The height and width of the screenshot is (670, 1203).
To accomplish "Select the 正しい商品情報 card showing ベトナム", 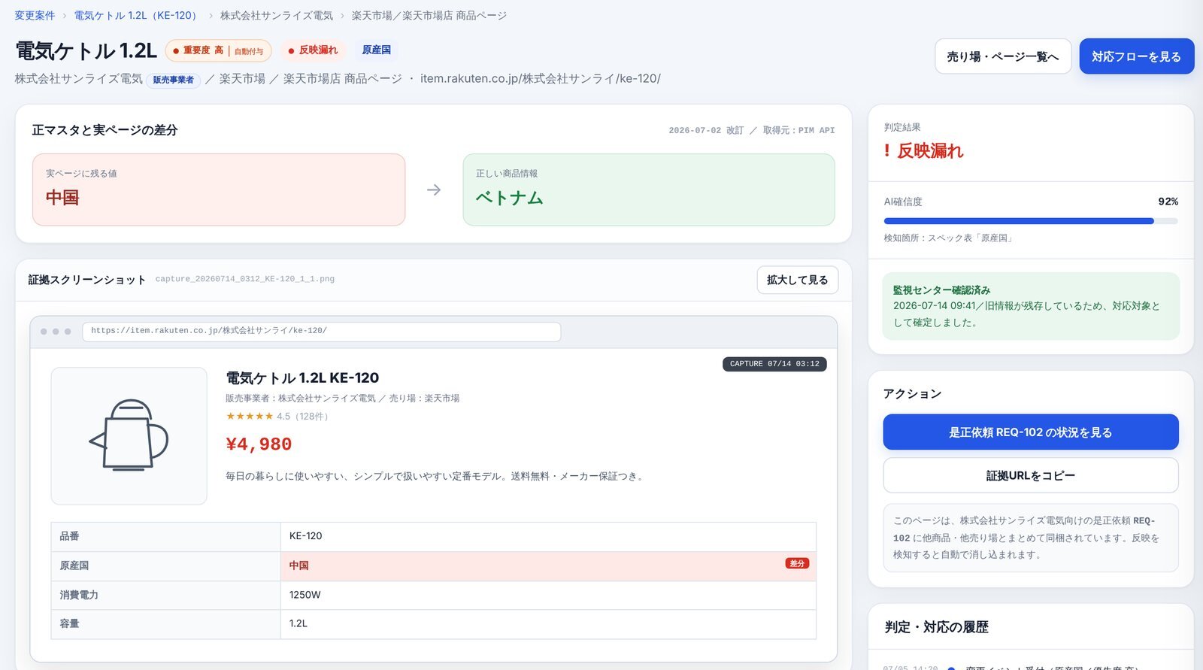I will tap(649, 189).
